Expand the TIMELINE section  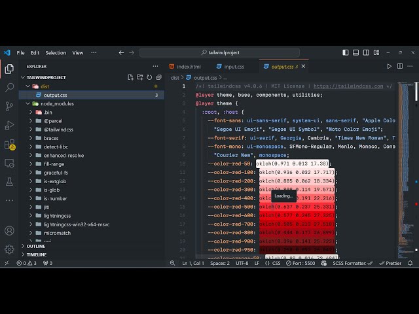point(36,254)
